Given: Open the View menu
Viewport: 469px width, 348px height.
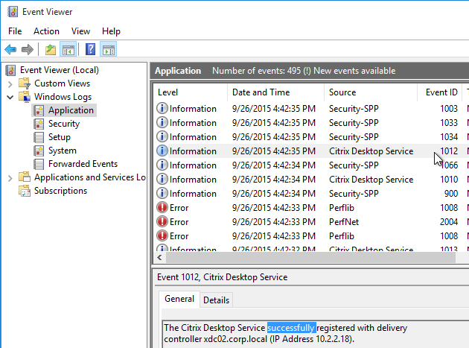Looking at the screenshot, I should [x=80, y=31].
